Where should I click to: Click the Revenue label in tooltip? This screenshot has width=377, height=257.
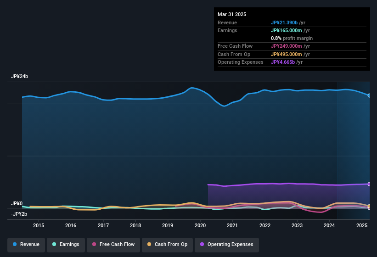point(227,22)
